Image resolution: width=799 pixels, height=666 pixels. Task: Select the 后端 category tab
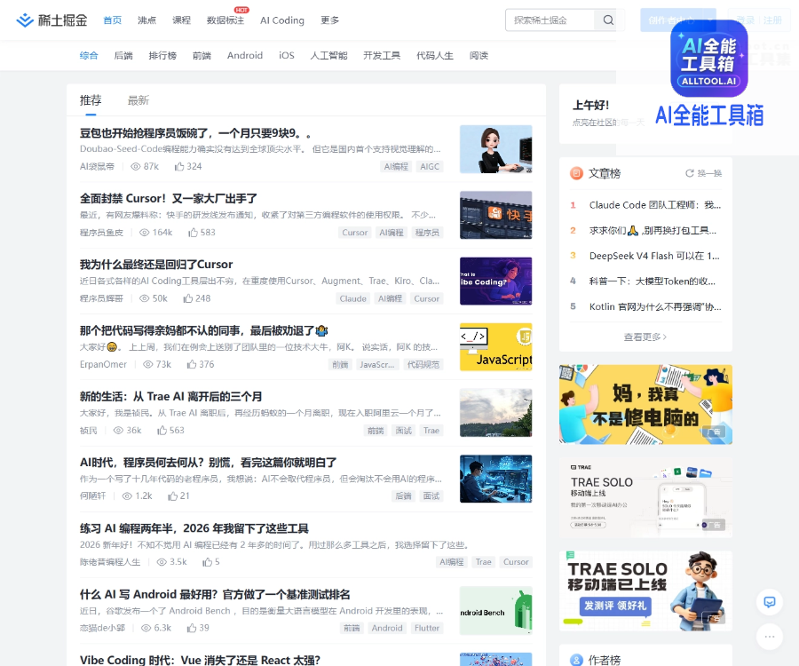(x=123, y=56)
